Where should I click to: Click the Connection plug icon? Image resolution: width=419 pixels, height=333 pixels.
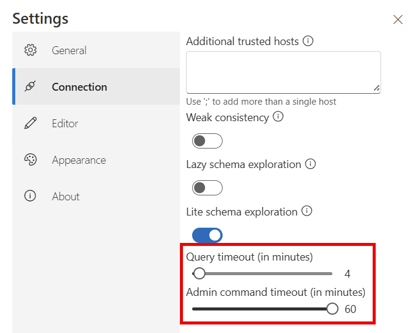pyautogui.click(x=30, y=87)
